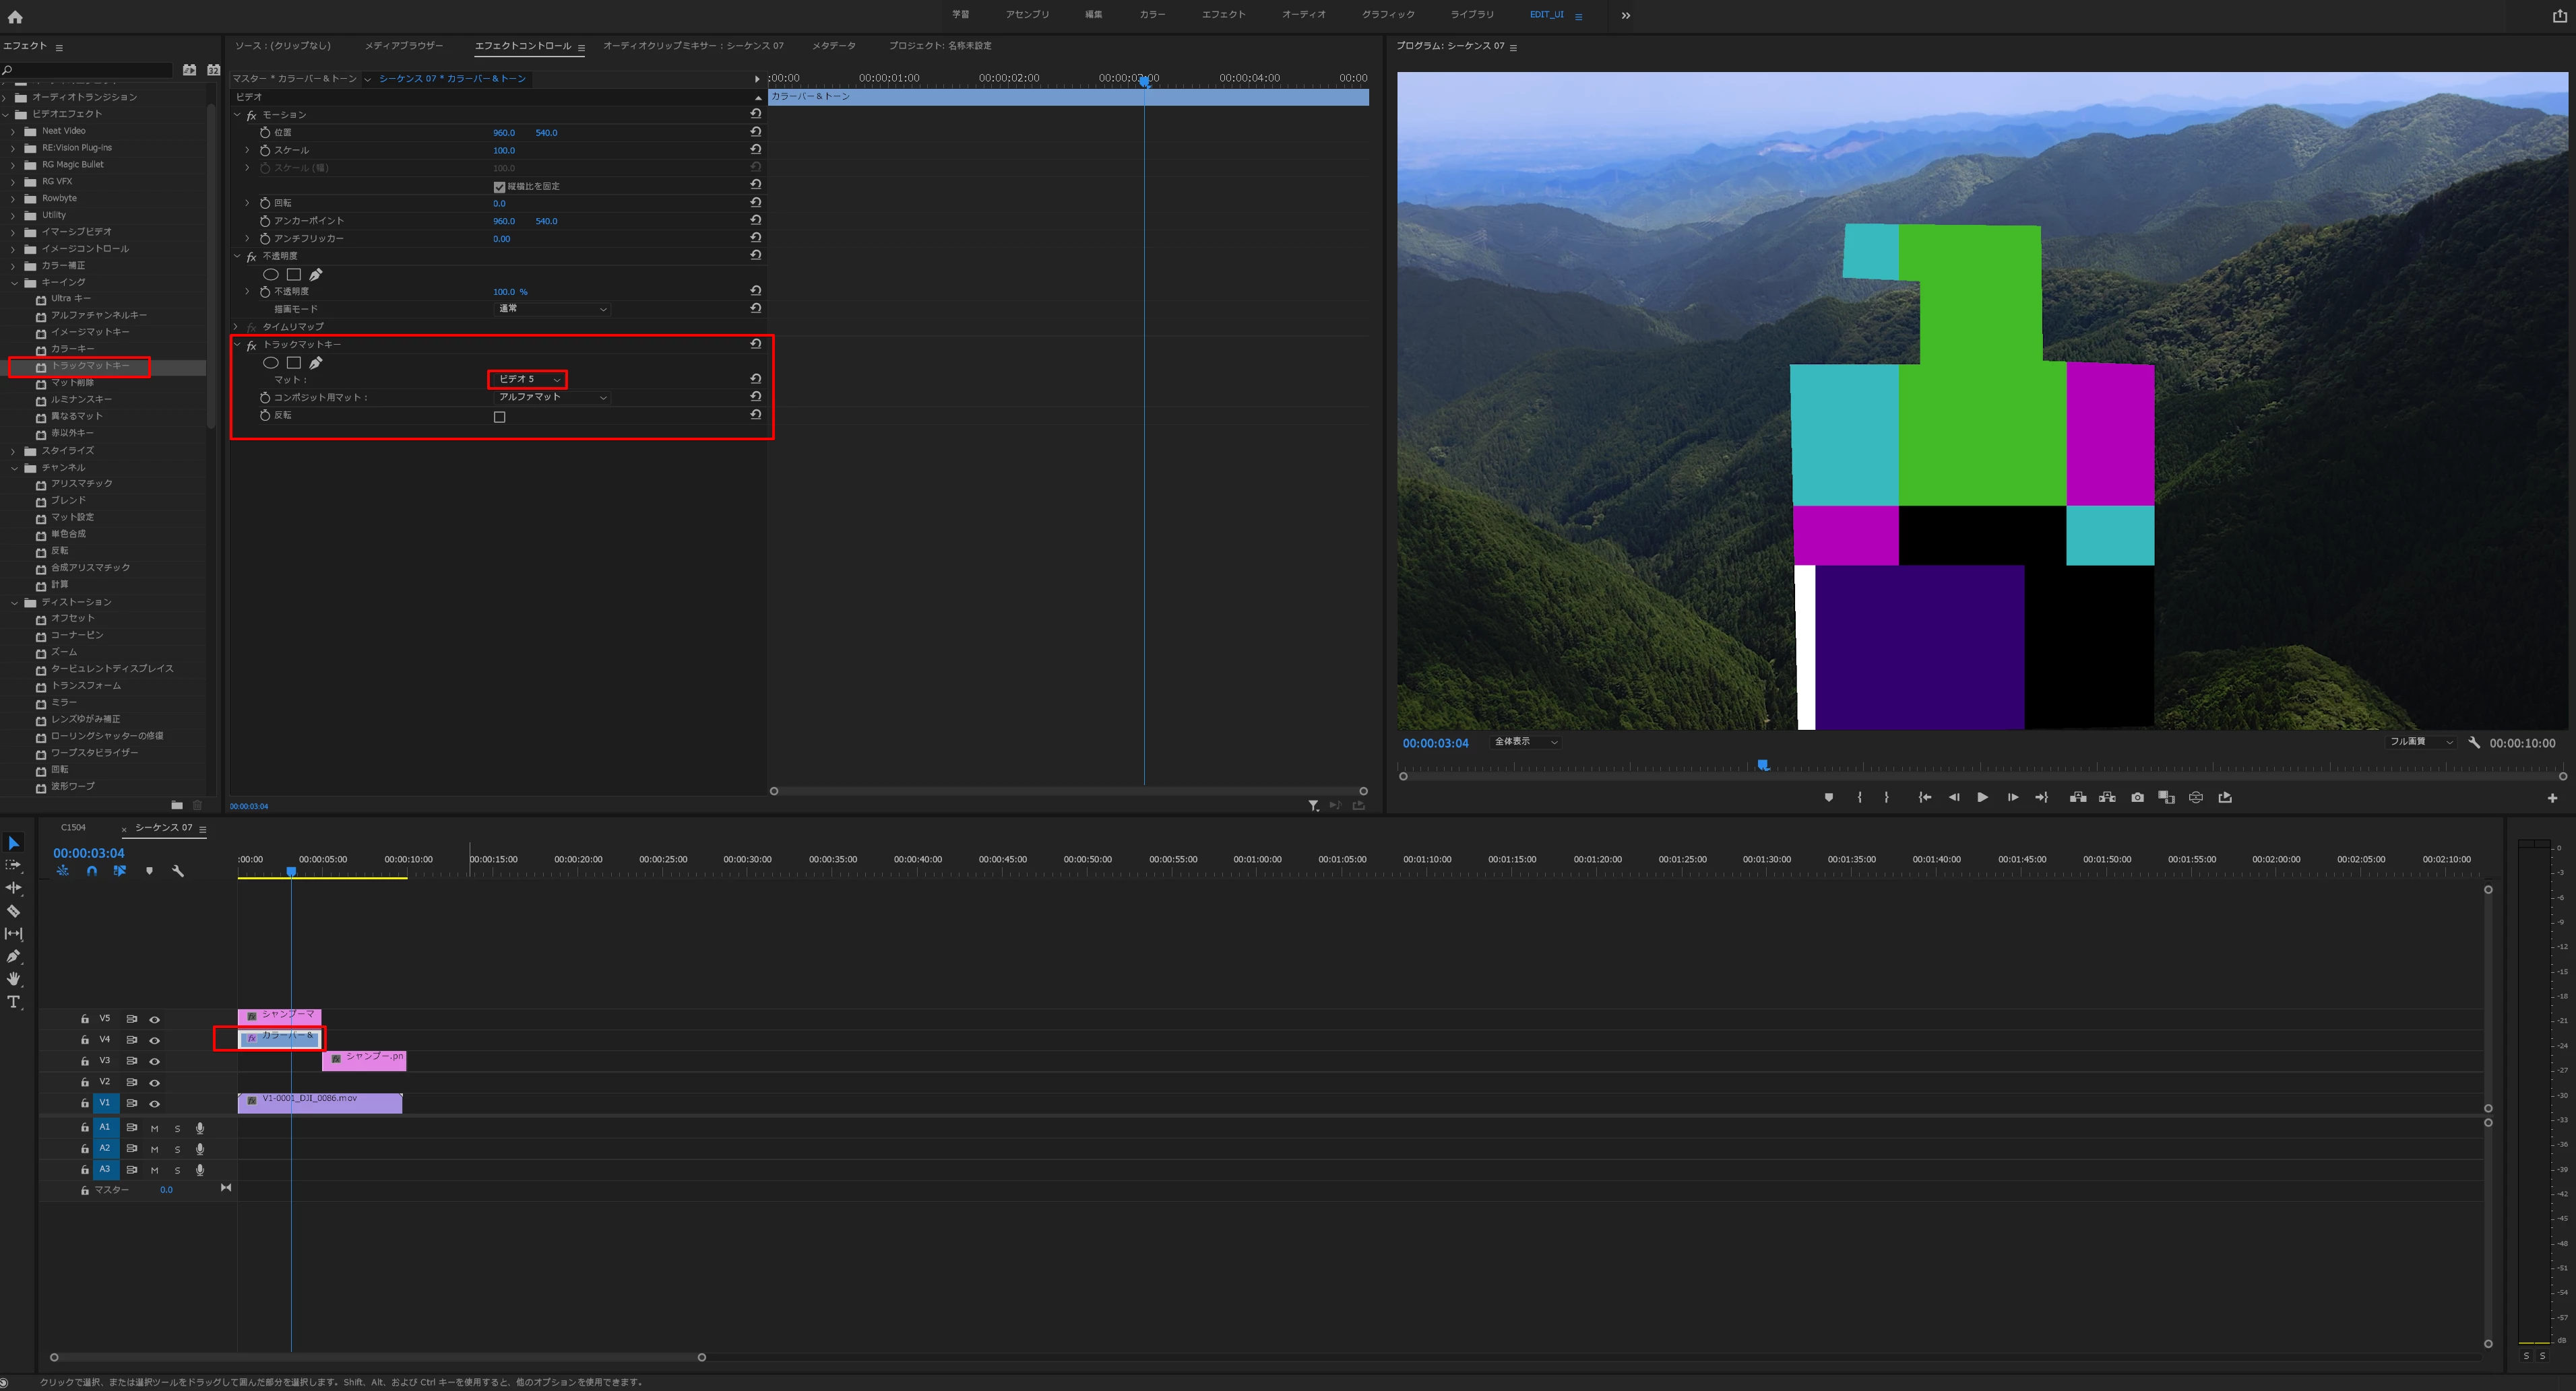2576x1391 pixels.
Task: Hide track V5 with its eye icon
Action: coord(155,1019)
